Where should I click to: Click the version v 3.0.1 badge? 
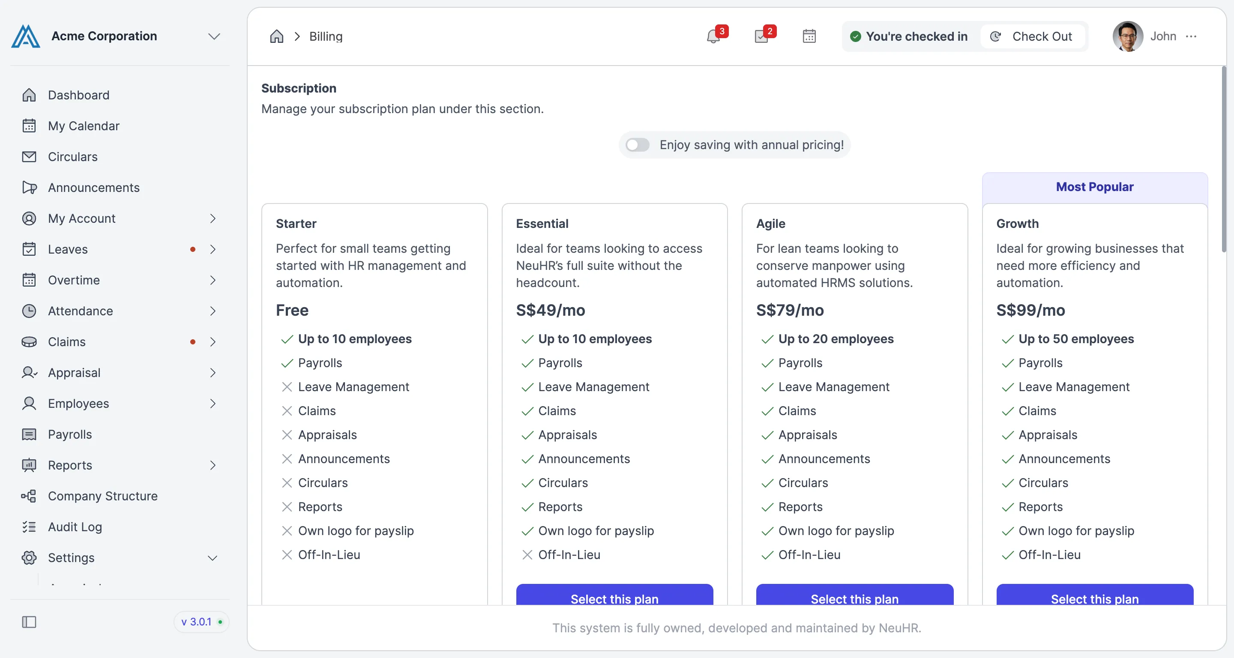pyautogui.click(x=202, y=622)
